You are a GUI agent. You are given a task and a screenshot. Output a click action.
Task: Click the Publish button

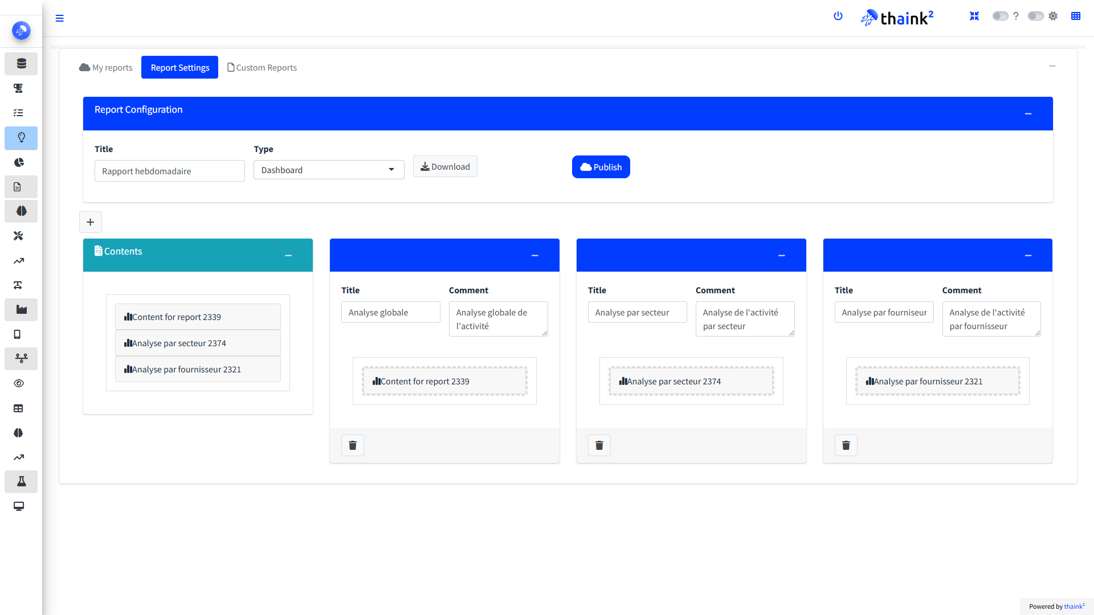[601, 167]
